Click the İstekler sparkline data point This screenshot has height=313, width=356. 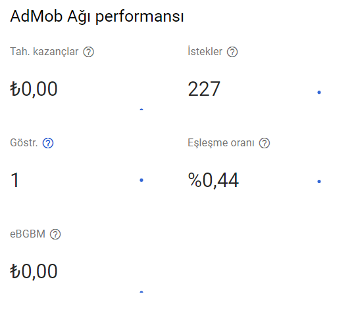coord(319,92)
